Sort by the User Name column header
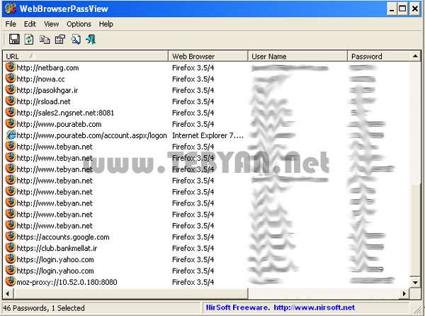 297,56
